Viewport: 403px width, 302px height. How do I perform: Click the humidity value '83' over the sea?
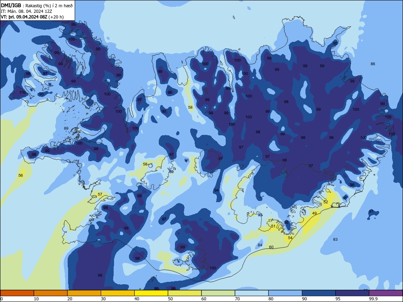[335, 239]
